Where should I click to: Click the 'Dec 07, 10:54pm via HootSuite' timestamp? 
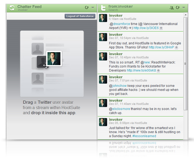(129, 38)
